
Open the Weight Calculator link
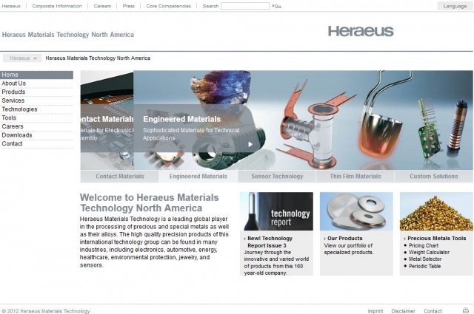429,252
